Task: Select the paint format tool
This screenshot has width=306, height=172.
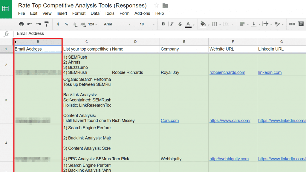Action: pos(47,24)
